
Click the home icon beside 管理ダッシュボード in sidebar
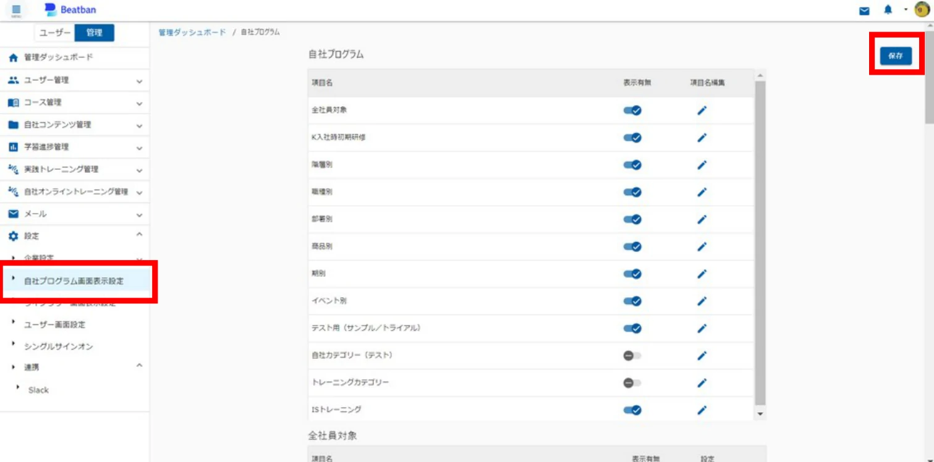click(x=13, y=57)
